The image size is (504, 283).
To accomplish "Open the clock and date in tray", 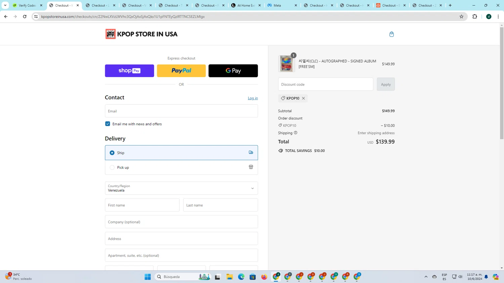I will 474,277.
